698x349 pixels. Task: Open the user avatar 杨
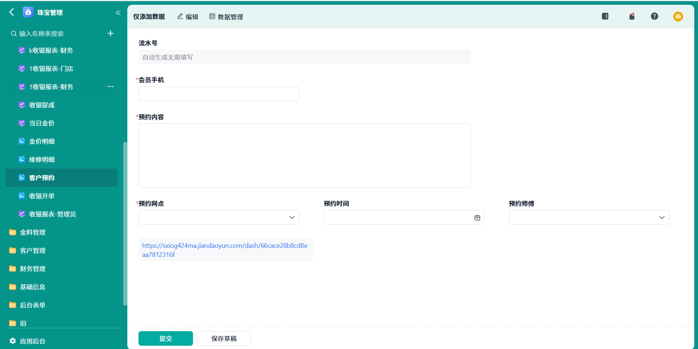(x=678, y=16)
